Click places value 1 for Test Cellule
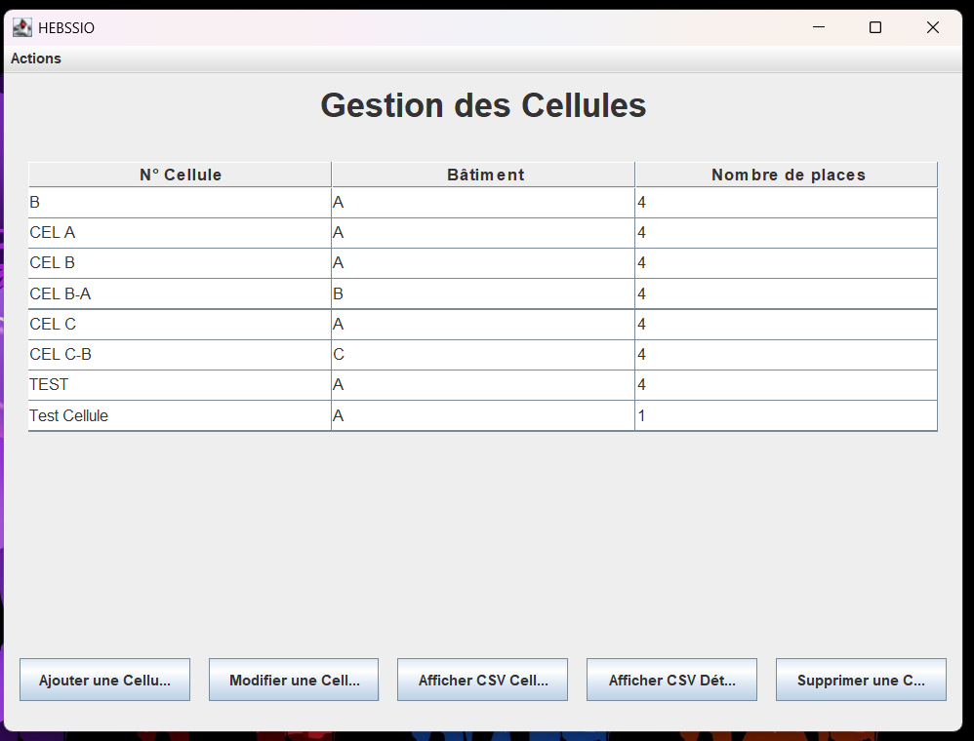Image resolution: width=974 pixels, height=741 pixels. [x=642, y=415]
